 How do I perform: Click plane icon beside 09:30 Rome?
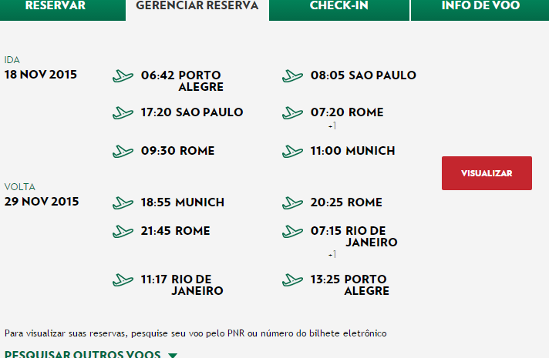click(123, 152)
